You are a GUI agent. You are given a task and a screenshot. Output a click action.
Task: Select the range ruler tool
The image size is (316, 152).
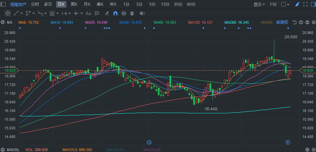click(x=64, y=13)
